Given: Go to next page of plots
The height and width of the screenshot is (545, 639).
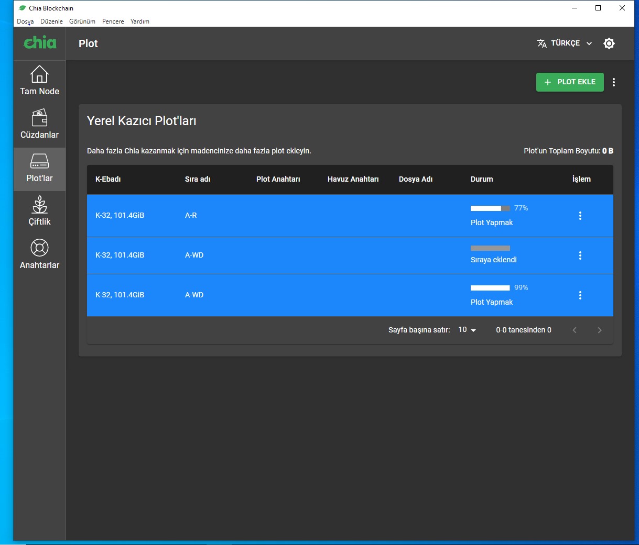Looking at the screenshot, I should point(600,330).
